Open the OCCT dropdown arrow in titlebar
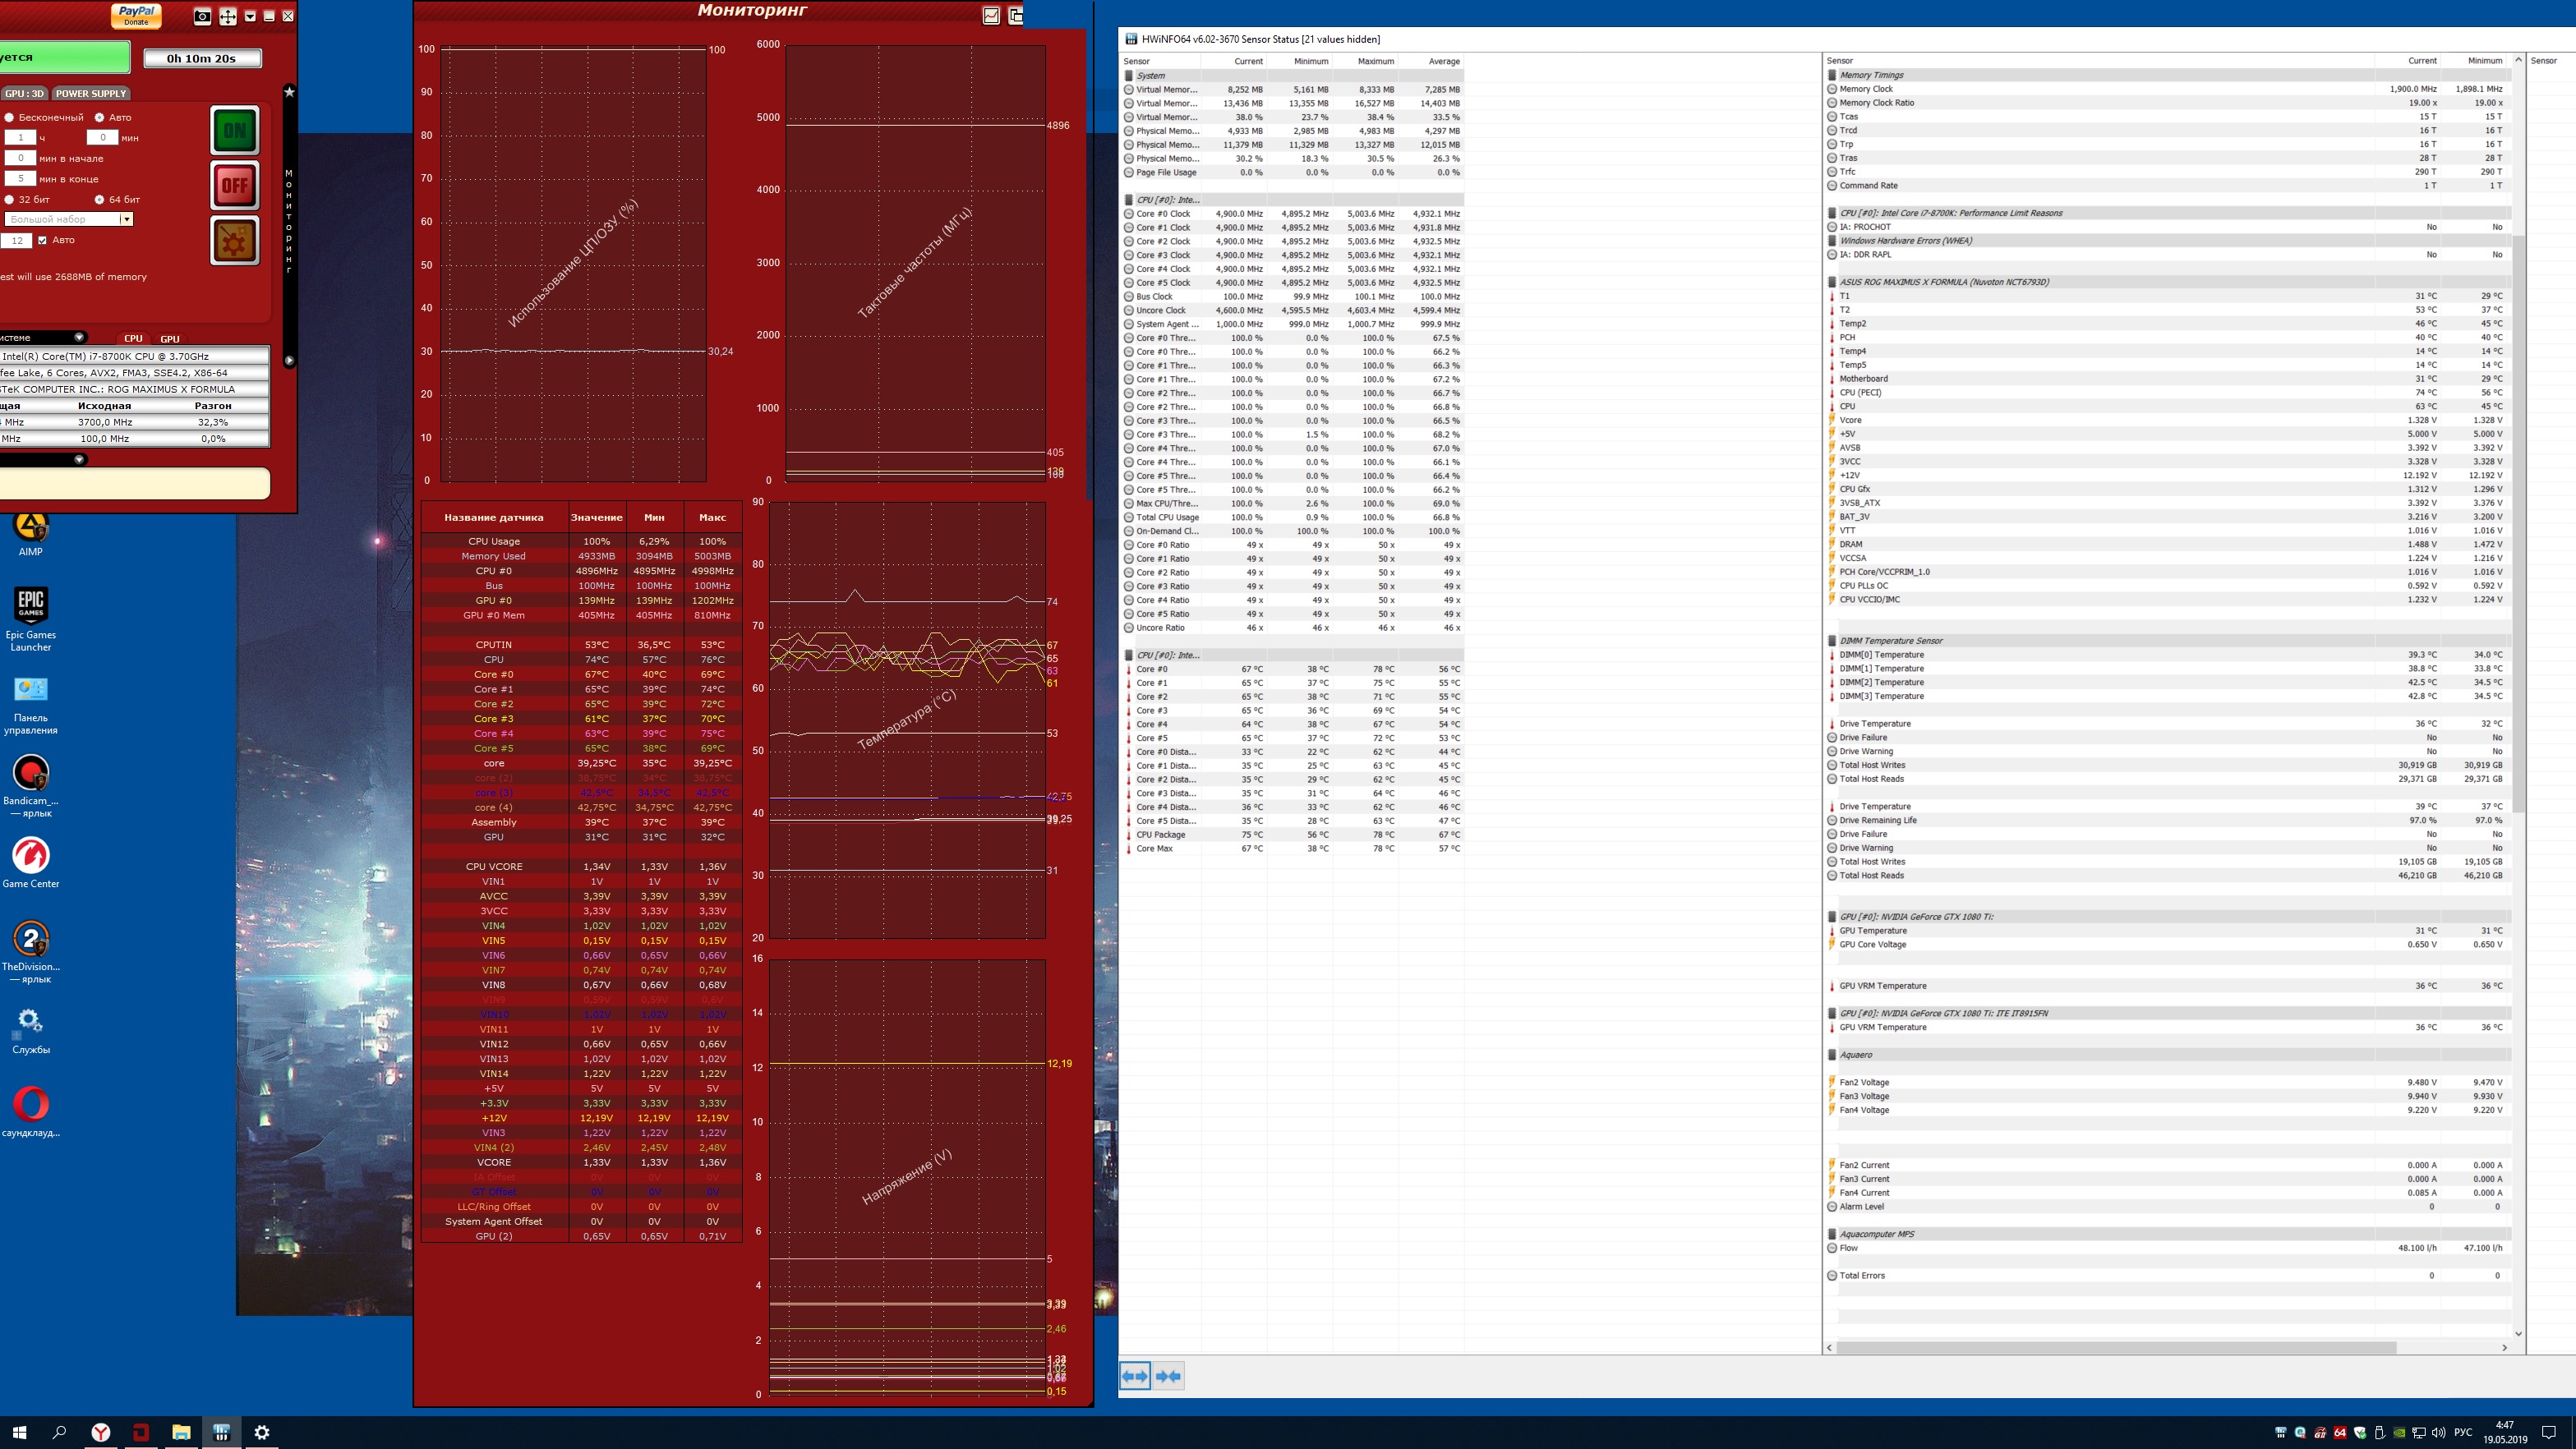 point(250,16)
